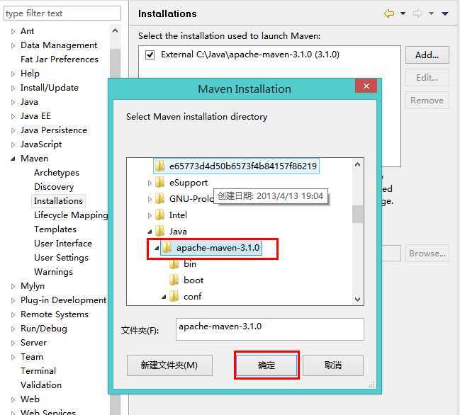Select the Discovery page
The image size is (460, 415).
coord(54,187)
